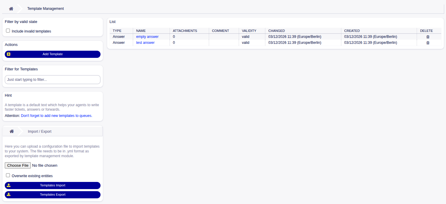The height and width of the screenshot is (204, 446).
Task: Open the 'test answer' template
Action: 145,43
